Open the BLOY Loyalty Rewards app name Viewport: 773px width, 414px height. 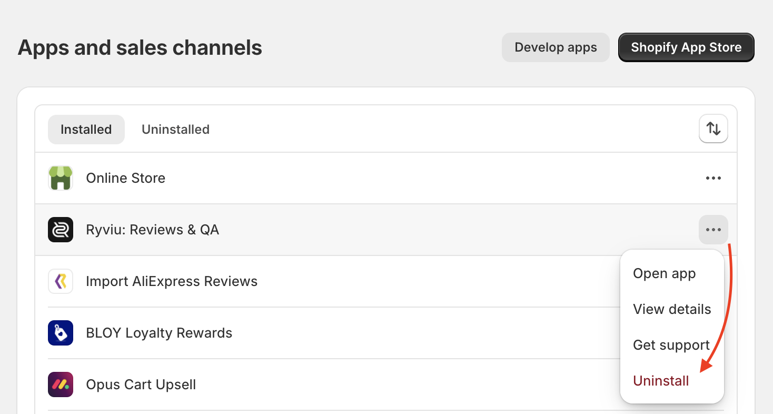159,333
